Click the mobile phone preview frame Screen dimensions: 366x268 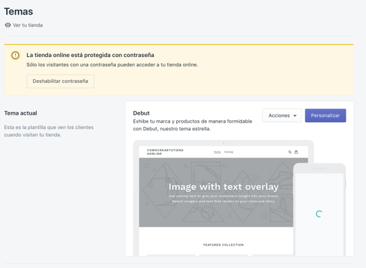pos(319,210)
